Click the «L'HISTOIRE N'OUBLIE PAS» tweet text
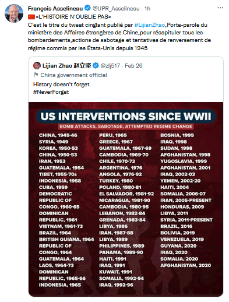229x302 pixels. pos(73,17)
